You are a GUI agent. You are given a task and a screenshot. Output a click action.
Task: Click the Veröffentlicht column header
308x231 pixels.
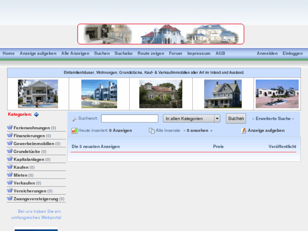point(282,147)
